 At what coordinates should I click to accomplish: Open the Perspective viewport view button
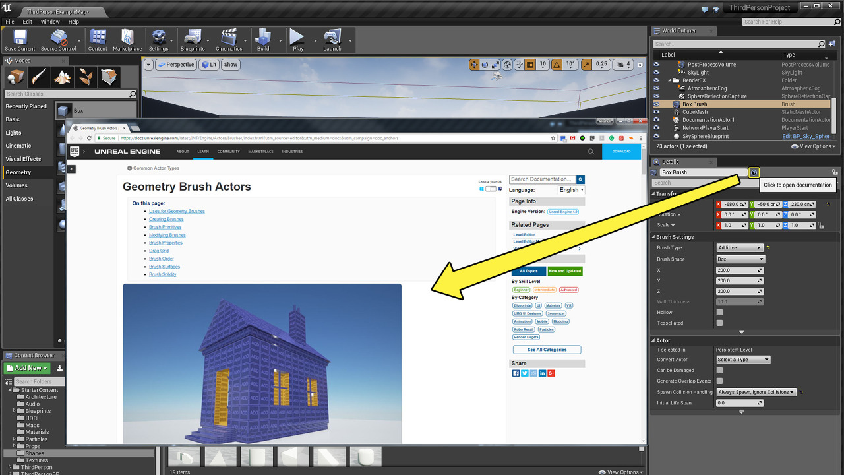[x=176, y=65]
